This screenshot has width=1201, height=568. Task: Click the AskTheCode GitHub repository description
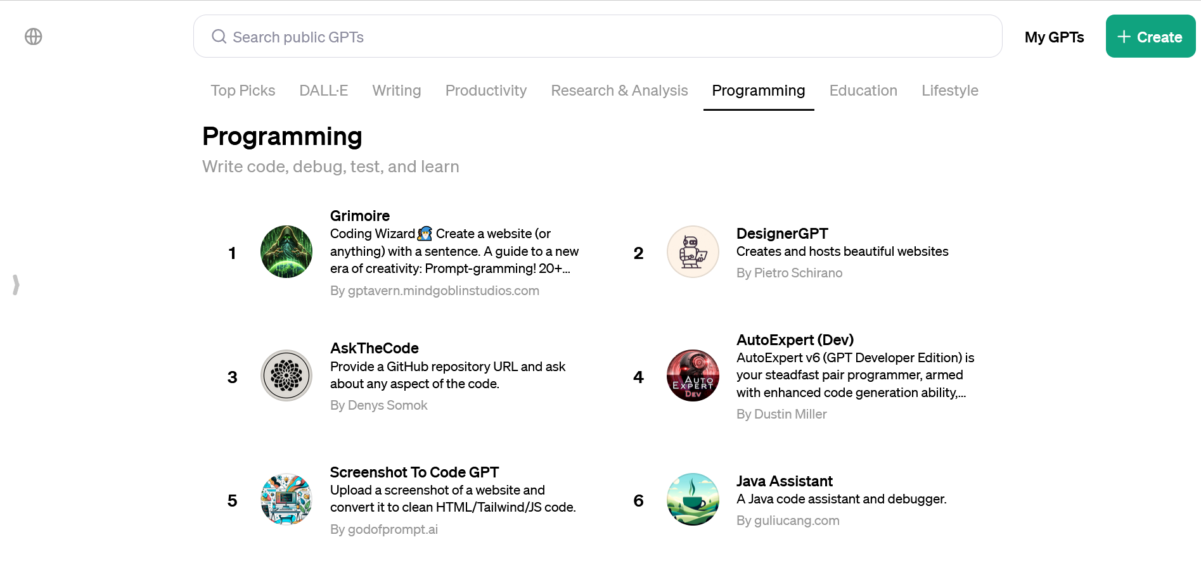(447, 375)
